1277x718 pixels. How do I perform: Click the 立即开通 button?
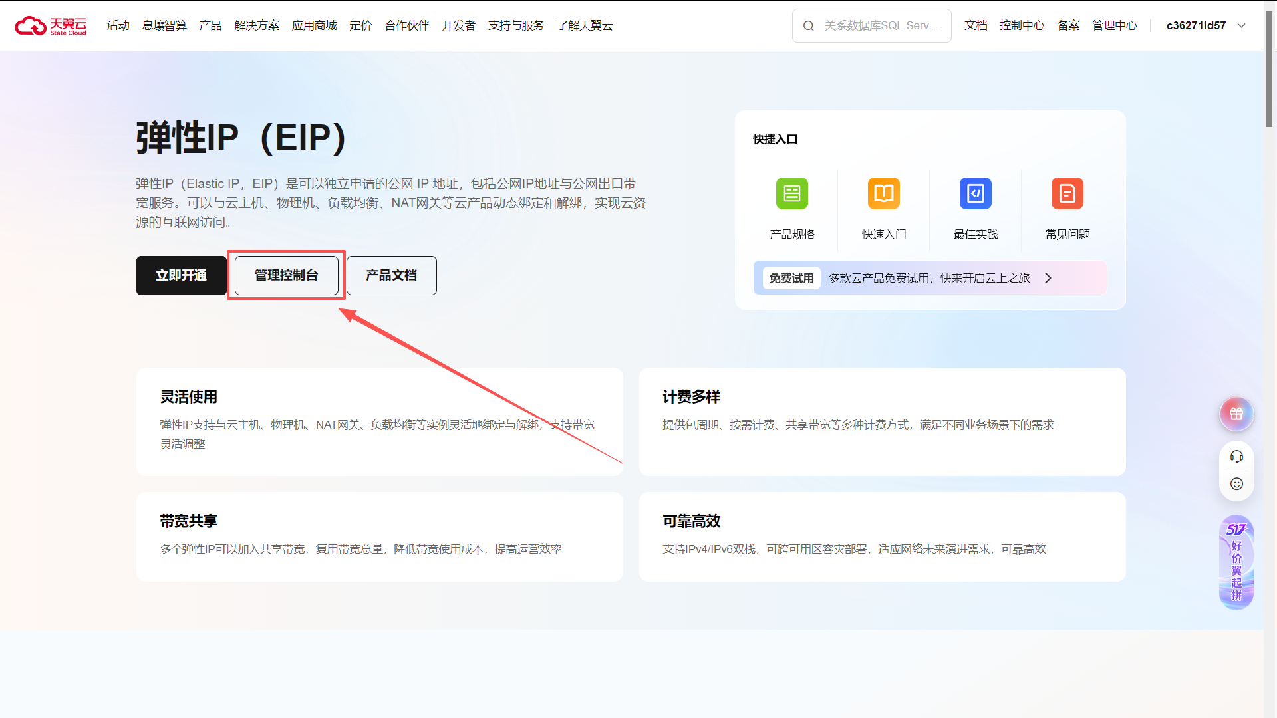[182, 275]
